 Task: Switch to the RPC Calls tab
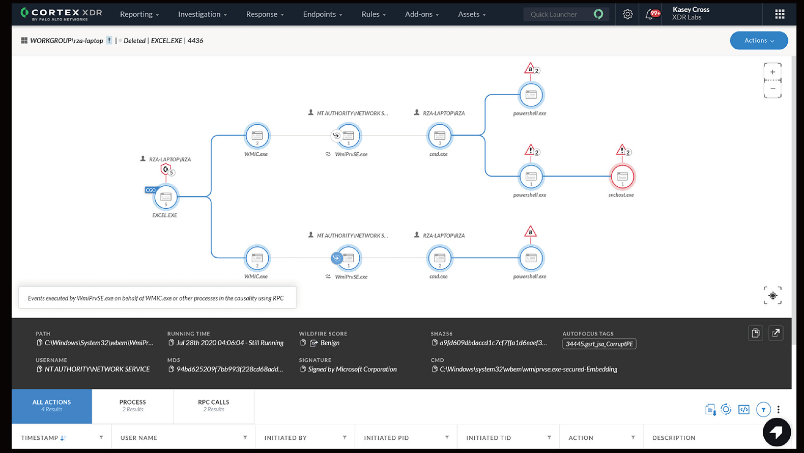[x=213, y=406]
